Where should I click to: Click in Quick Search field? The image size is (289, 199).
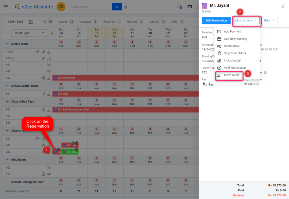point(90,7)
